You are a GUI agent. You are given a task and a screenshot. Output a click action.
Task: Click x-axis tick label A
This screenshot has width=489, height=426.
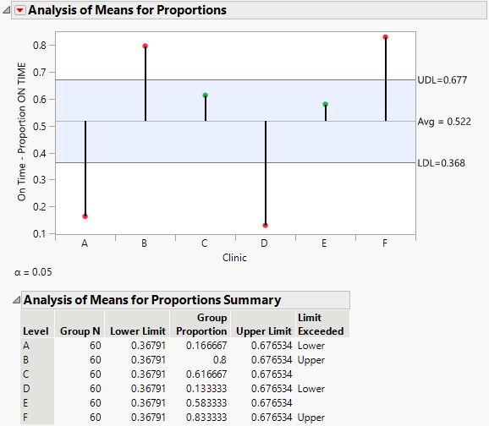pos(85,243)
